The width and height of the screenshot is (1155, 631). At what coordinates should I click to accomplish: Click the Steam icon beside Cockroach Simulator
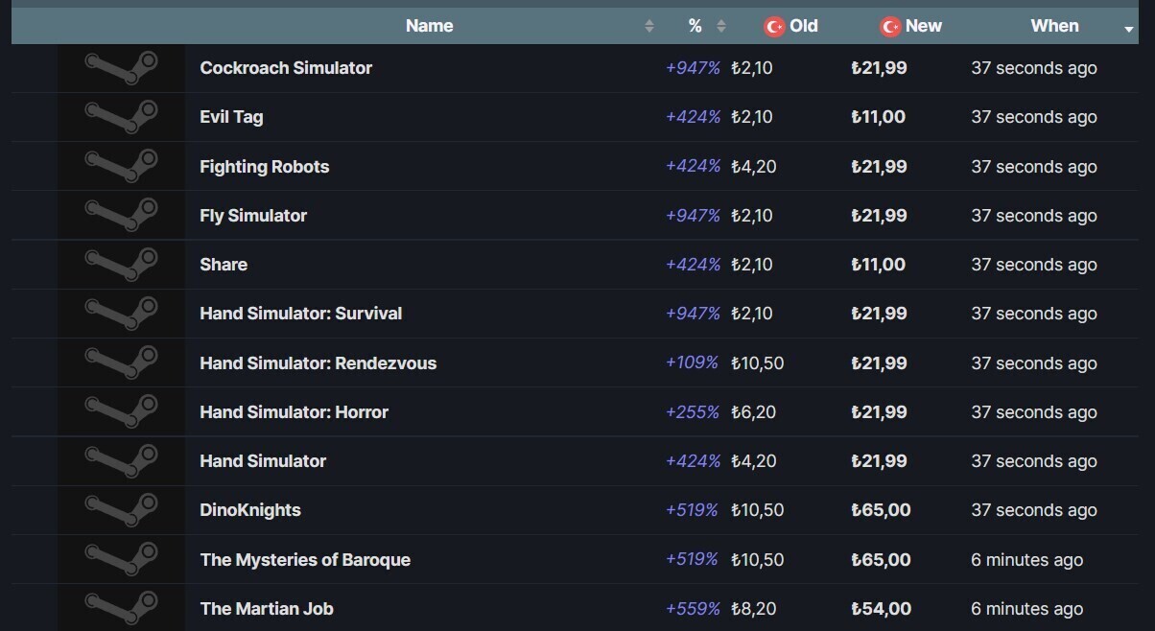pyautogui.click(x=121, y=68)
